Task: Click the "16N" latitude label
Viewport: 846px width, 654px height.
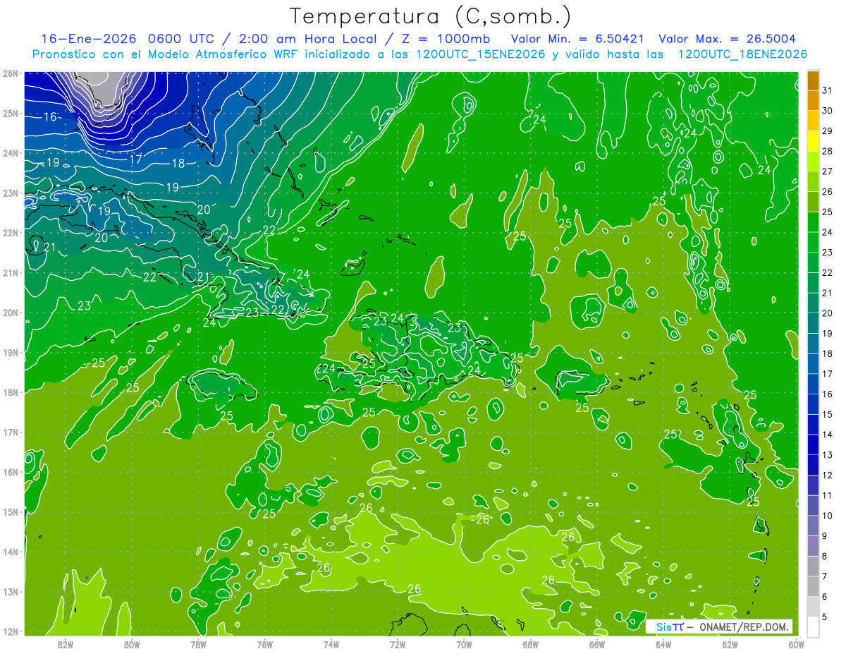Action: point(10,472)
